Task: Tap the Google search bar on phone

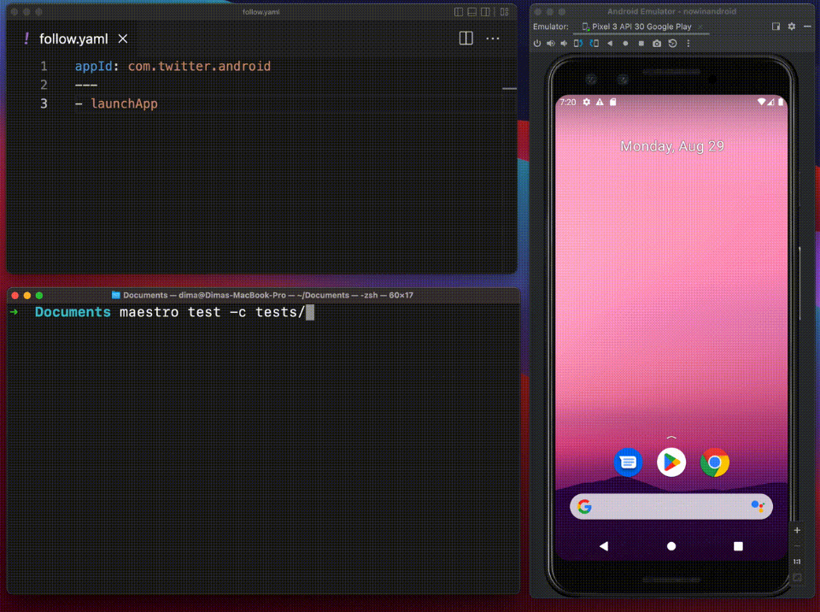Action: click(x=671, y=506)
